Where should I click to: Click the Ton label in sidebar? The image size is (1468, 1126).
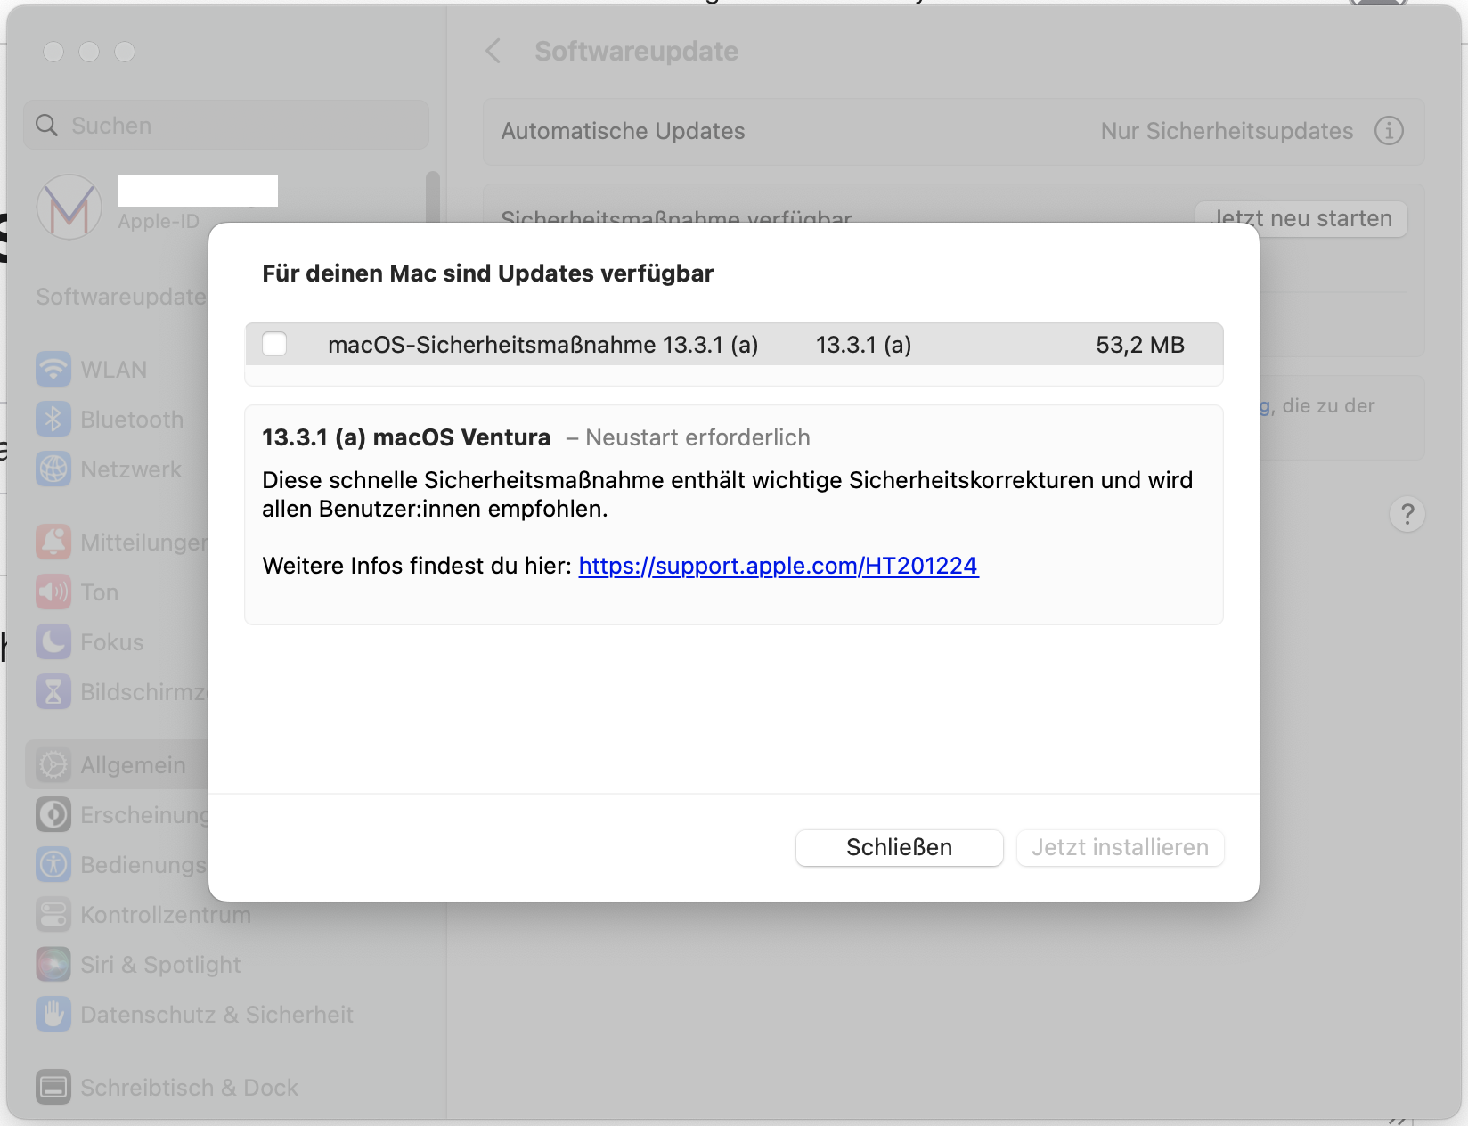coord(99,592)
